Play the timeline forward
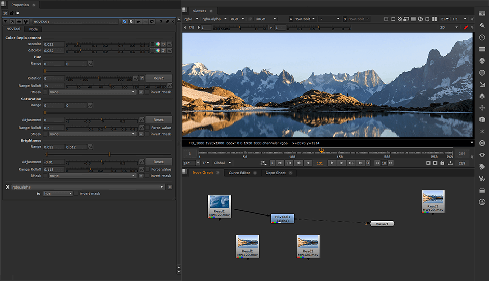Screen dimensions: 489x281 [332, 163]
